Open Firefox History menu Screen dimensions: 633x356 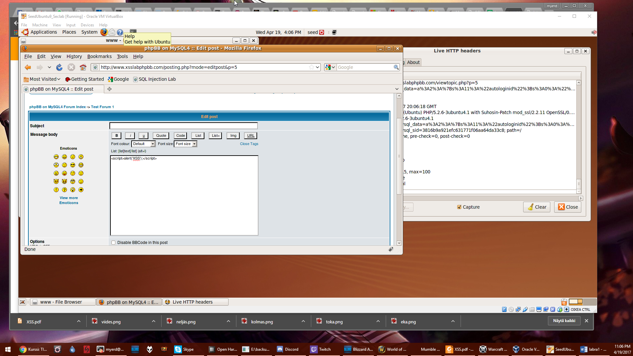click(x=74, y=56)
